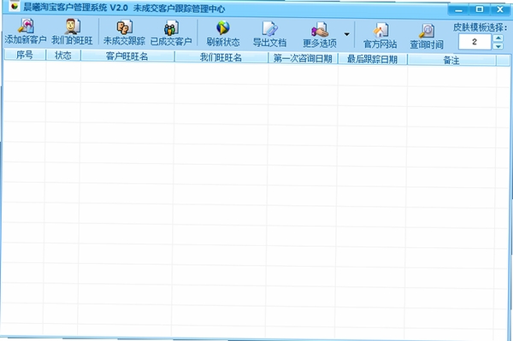This screenshot has width=513, height=341.
Task: Click the application icon in title bar
Action: (x=14, y=6)
